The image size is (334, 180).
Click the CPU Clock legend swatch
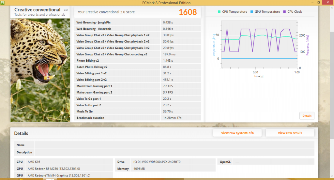(x=284, y=12)
